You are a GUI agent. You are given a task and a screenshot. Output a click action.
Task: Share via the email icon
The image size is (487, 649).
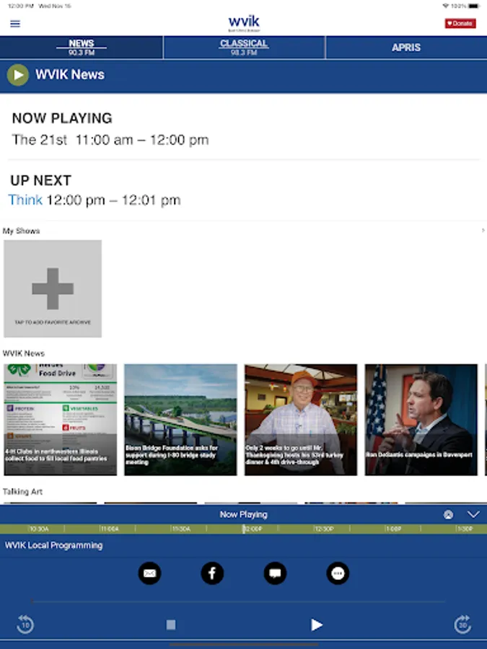(149, 573)
